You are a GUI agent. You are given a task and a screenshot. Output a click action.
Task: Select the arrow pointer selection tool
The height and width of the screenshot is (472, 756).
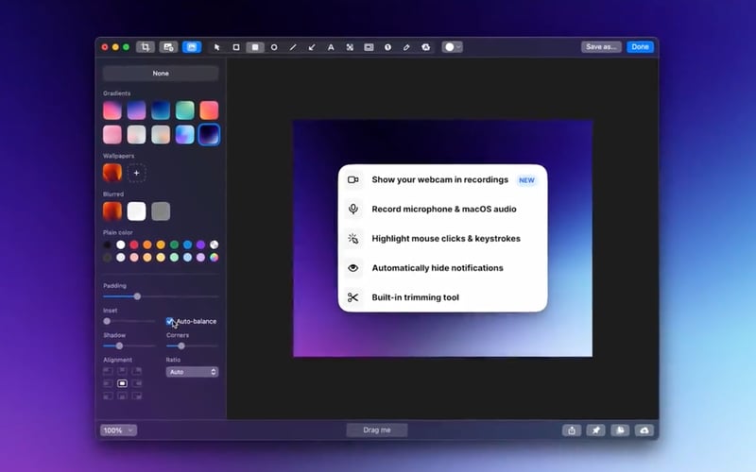217,47
